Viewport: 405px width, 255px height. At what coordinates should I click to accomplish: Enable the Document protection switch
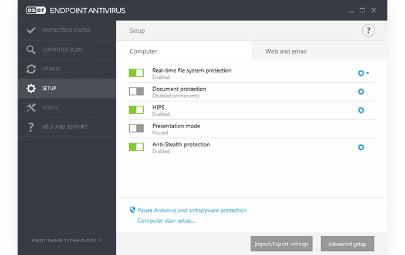136,91
